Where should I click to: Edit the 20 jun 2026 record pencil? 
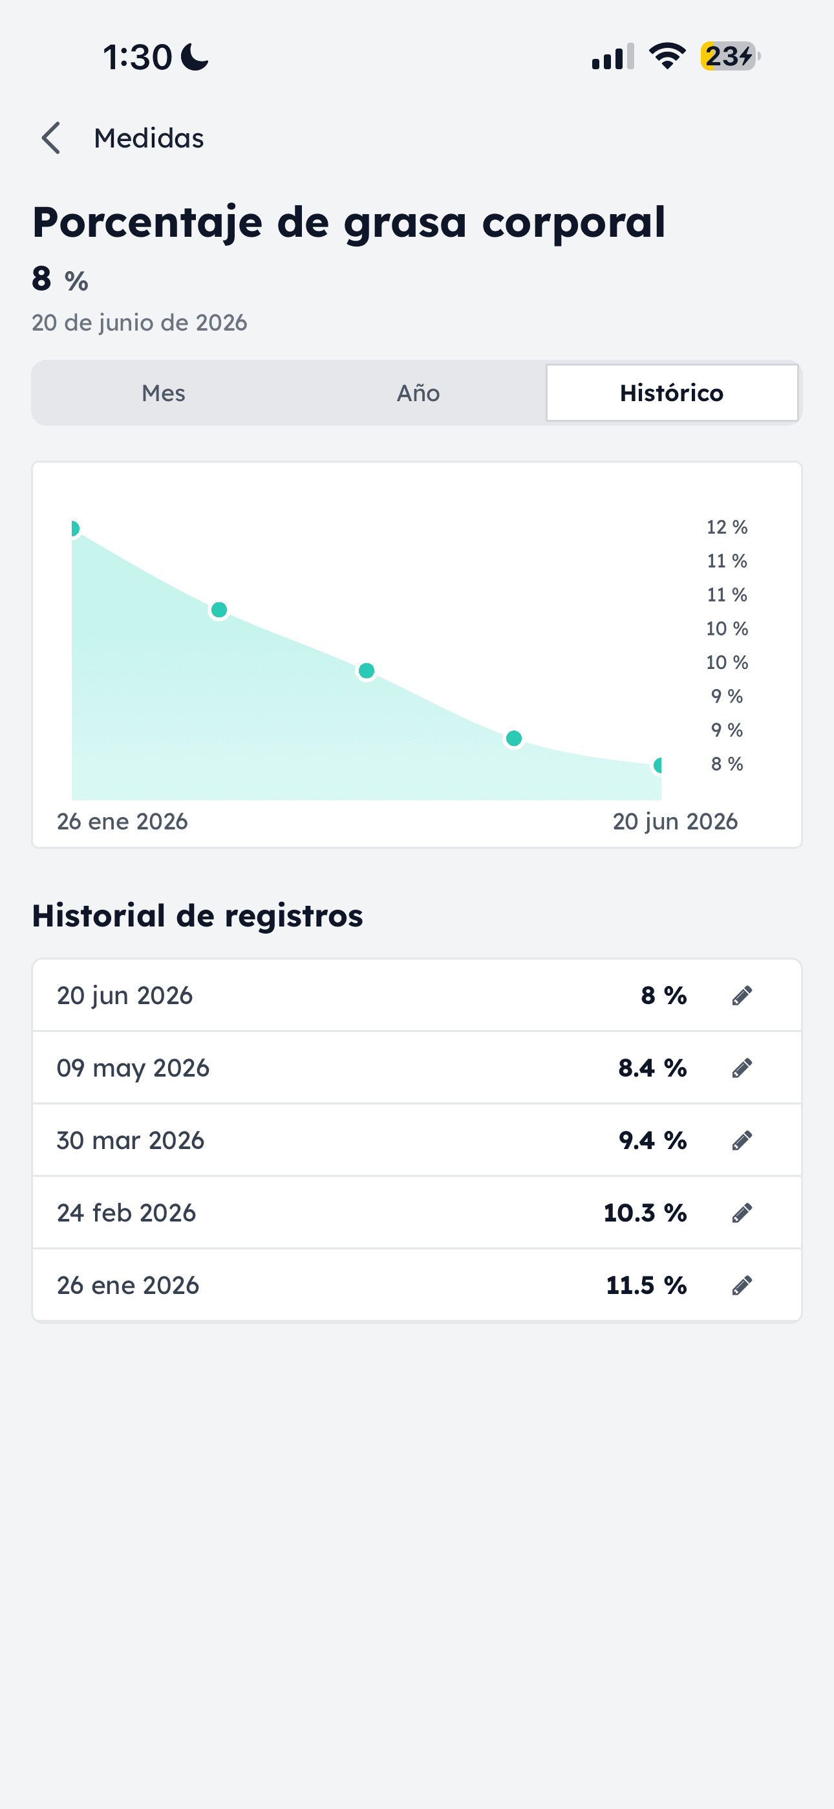(742, 995)
